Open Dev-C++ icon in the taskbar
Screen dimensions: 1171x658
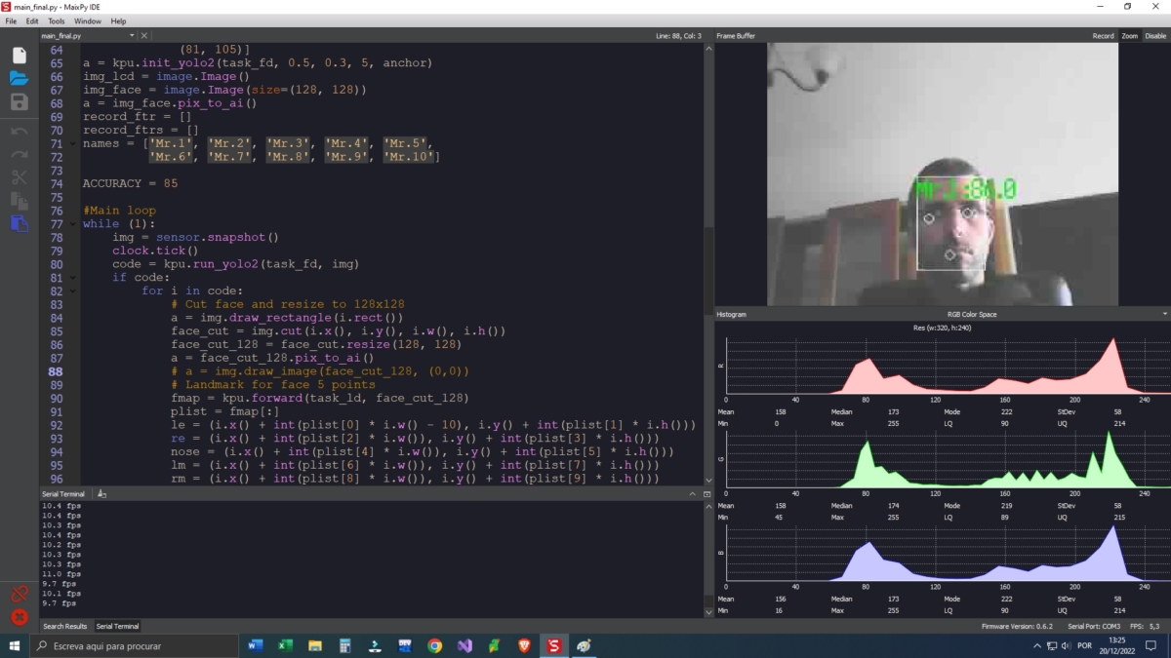pos(405,645)
